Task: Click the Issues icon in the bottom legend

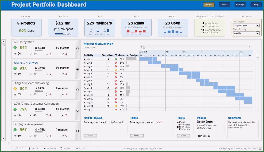Action: (x=61, y=148)
